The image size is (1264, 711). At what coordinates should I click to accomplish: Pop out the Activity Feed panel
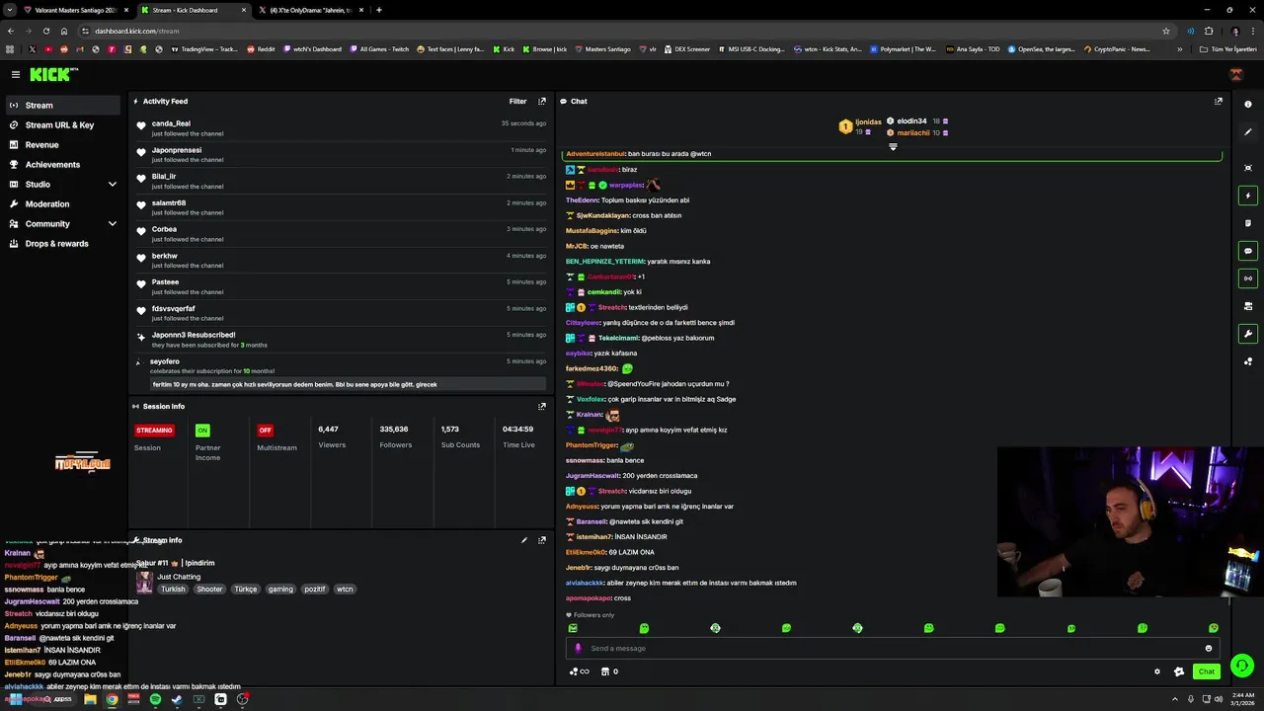coord(542,101)
